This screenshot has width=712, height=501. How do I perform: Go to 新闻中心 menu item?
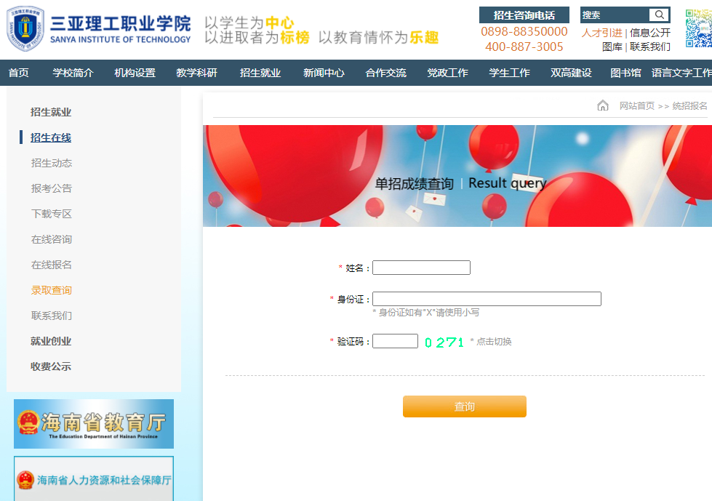tap(324, 73)
